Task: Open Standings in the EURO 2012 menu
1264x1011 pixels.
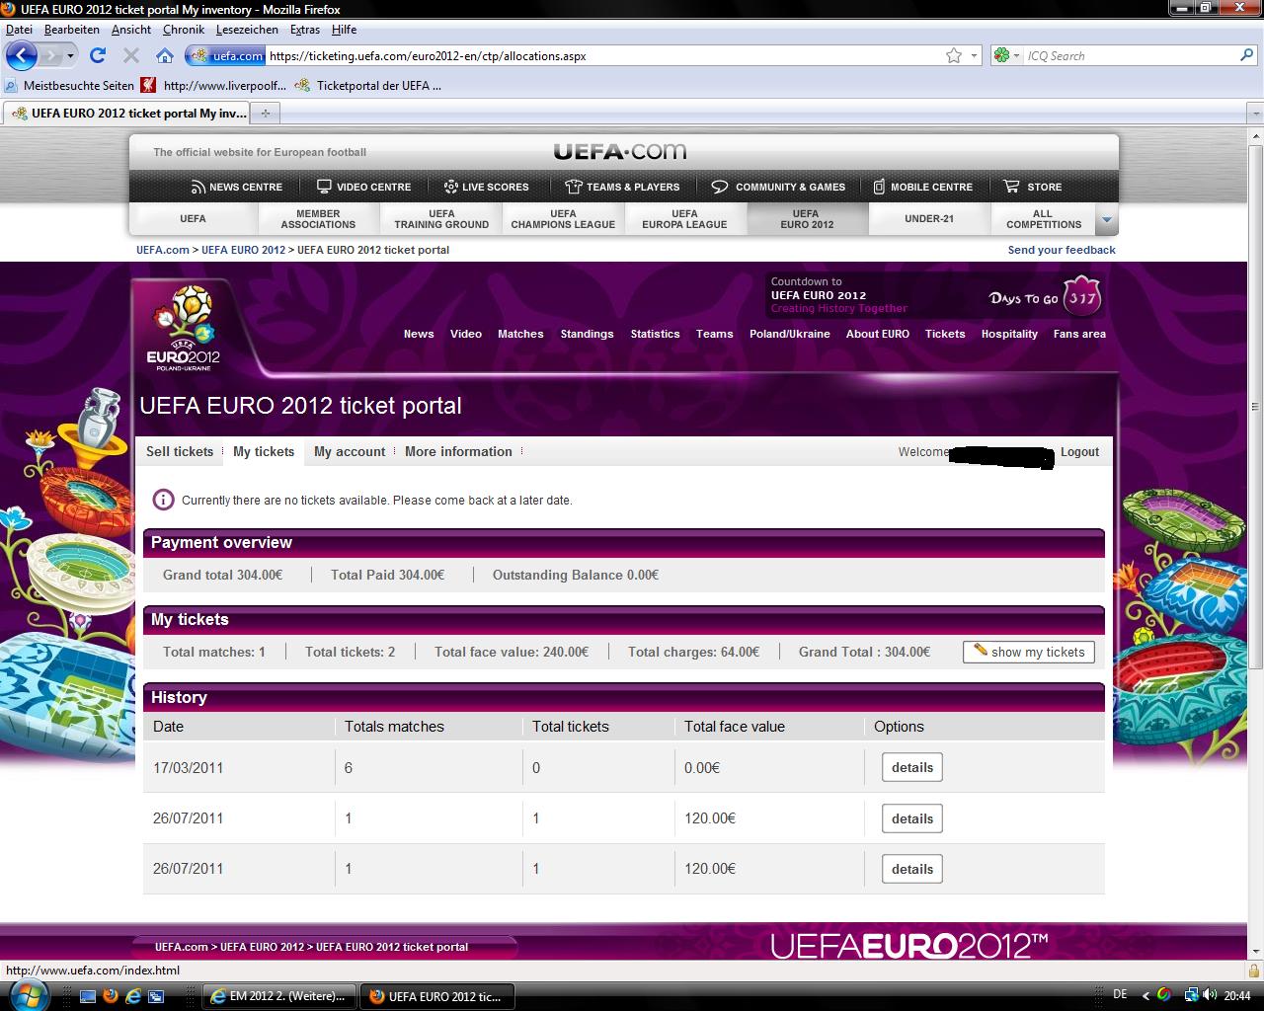Action: [587, 334]
